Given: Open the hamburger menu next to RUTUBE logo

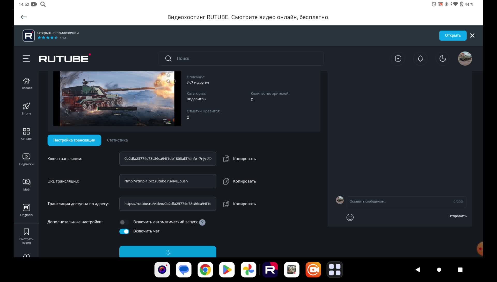Looking at the screenshot, I should coord(26,59).
